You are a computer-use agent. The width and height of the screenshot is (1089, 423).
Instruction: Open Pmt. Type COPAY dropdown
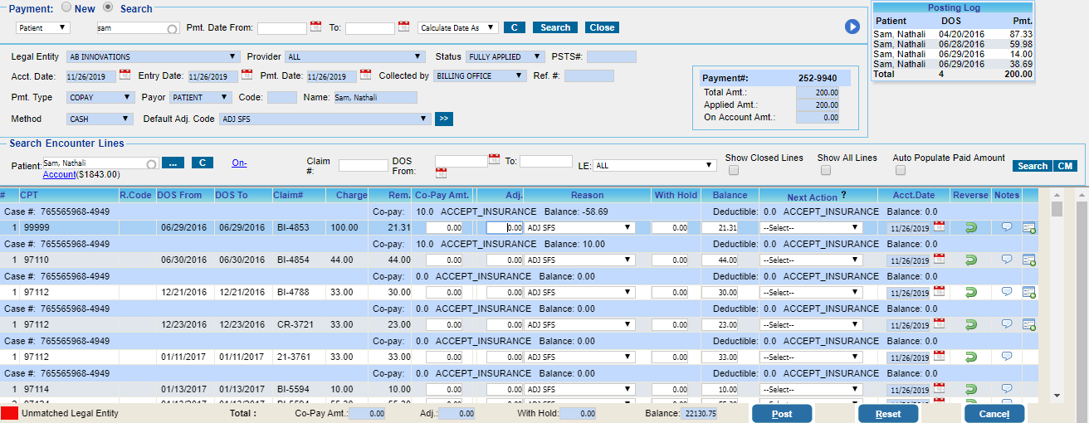(x=100, y=98)
